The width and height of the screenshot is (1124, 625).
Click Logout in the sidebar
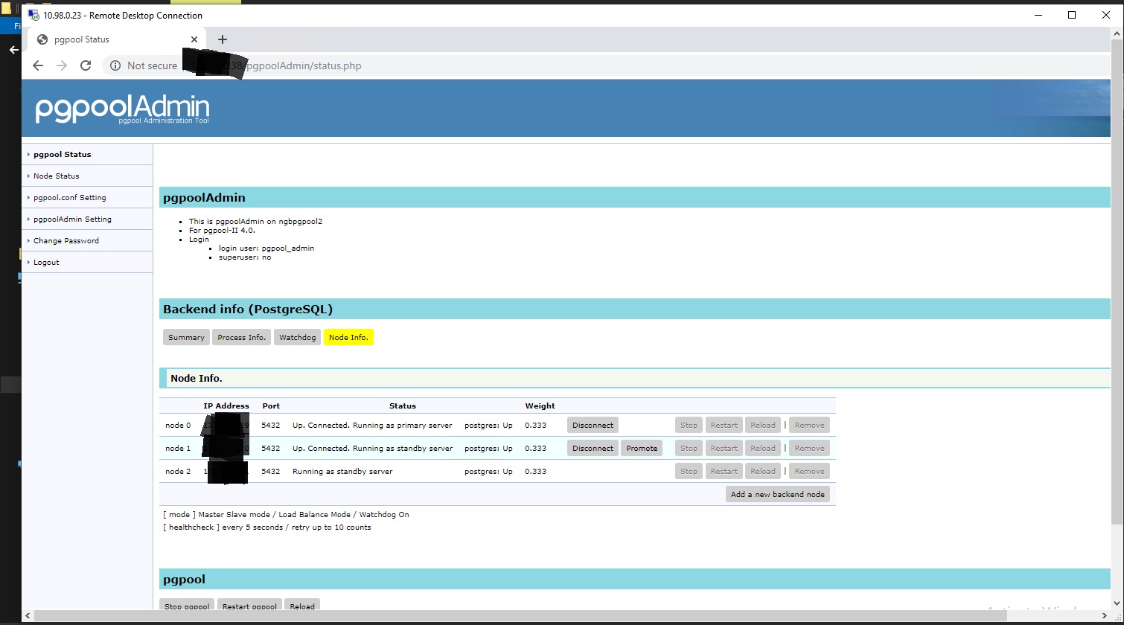(46, 262)
